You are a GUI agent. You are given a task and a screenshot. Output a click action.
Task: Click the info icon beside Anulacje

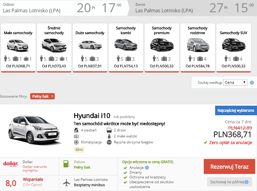click(147, 168)
